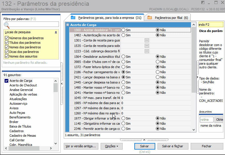Click the subjects list vertical scrollbar thumb
The image size is (225, 155).
(x=55, y=88)
